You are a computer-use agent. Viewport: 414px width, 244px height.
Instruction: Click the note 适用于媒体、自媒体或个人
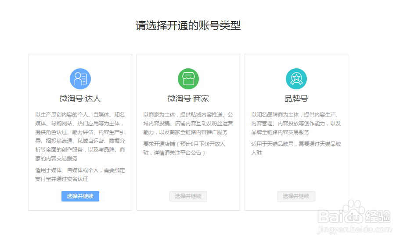coord(80,175)
